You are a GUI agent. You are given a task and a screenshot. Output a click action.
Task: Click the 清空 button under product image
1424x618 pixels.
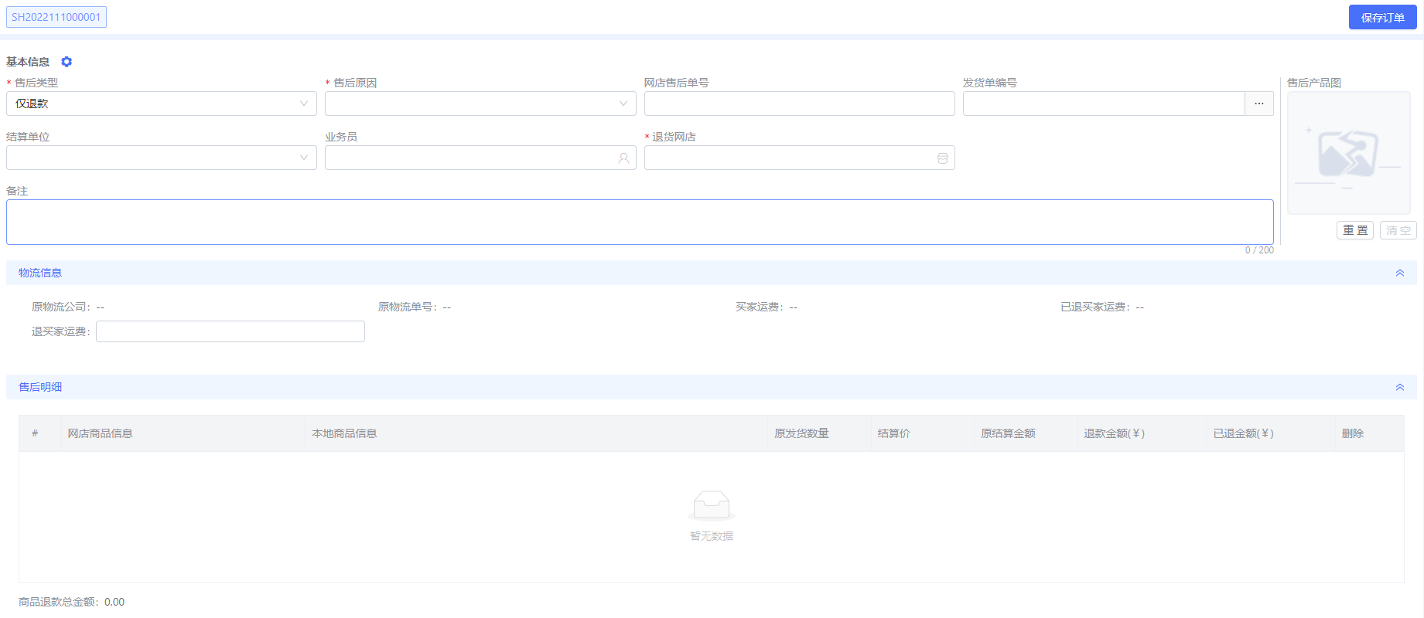click(1398, 230)
